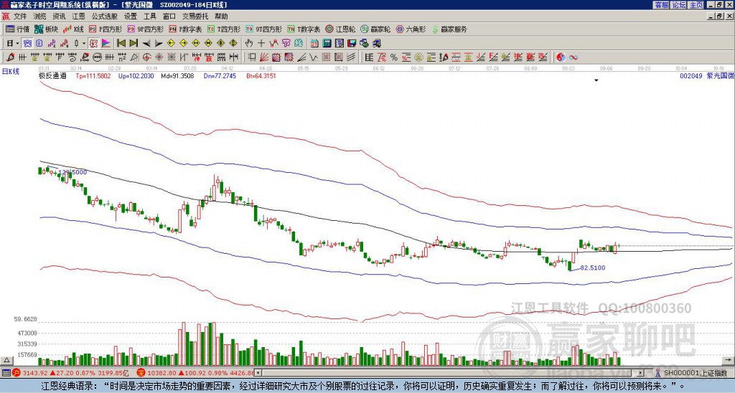Screen dimensions: 735x393
Task: Click the grid icon in status bar
Action: pos(6,373)
